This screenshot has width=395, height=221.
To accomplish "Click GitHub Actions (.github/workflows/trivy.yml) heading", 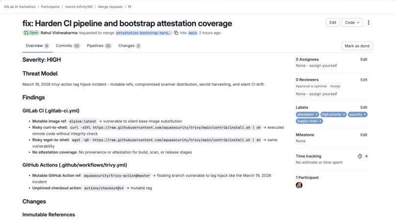I will coord(74,165).
